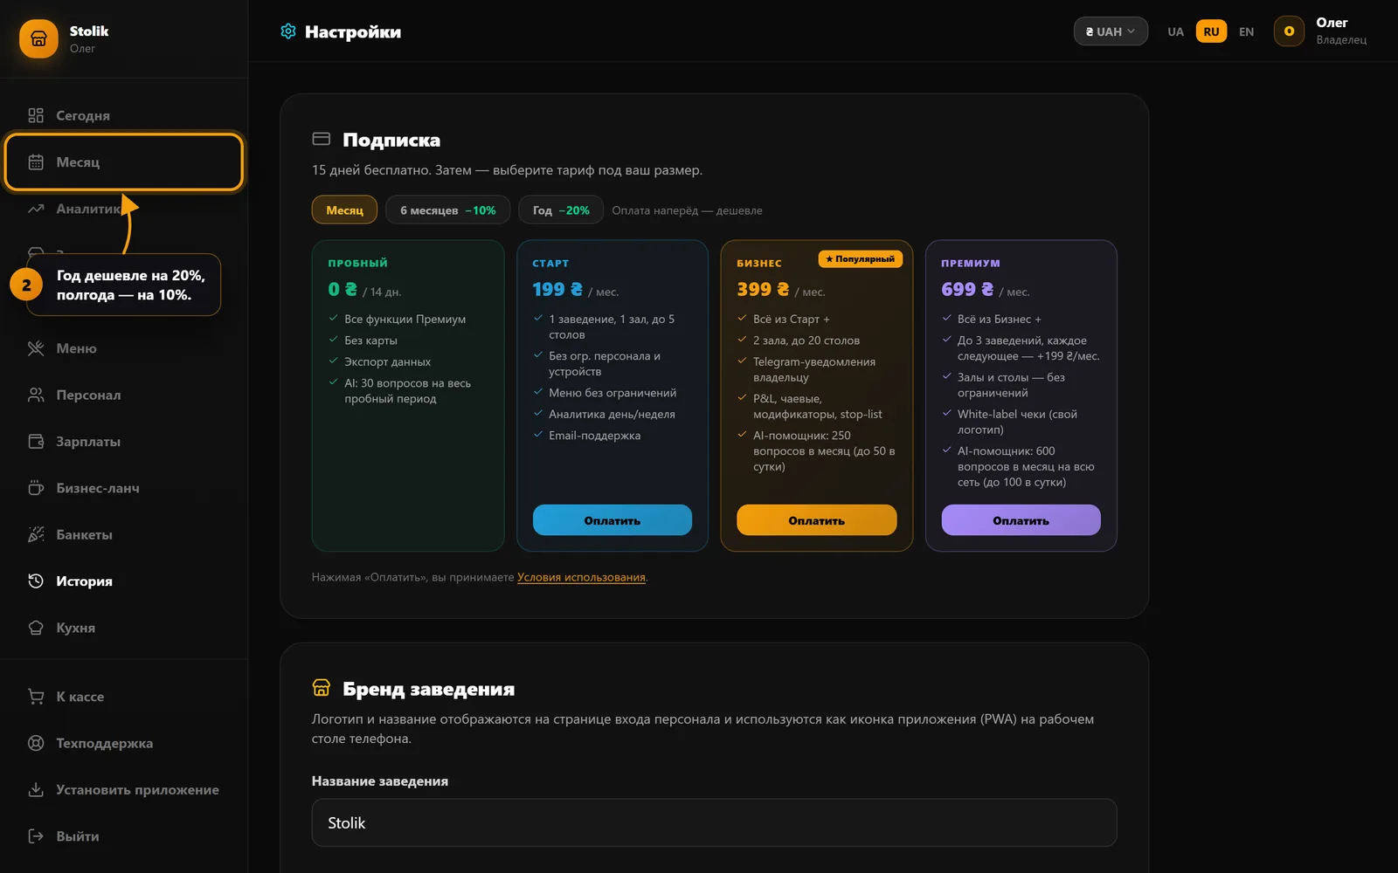The height and width of the screenshot is (873, 1398).
Task: Open Сегодня dashboard icon in sidebar
Action: click(x=36, y=115)
